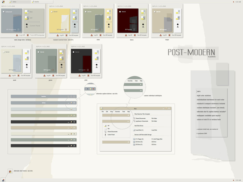Click the olive colored title bar sample
This screenshot has height=182, width=243.
pyautogui.click(x=44, y=115)
